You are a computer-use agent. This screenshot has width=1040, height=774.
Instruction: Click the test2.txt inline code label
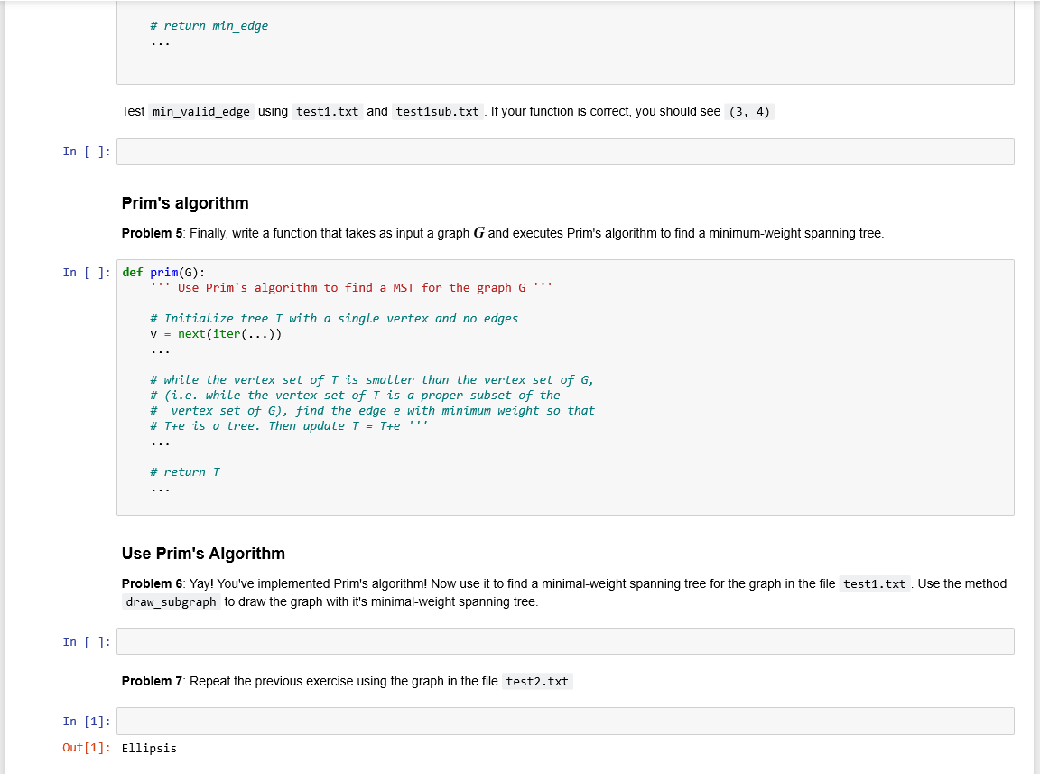click(537, 681)
